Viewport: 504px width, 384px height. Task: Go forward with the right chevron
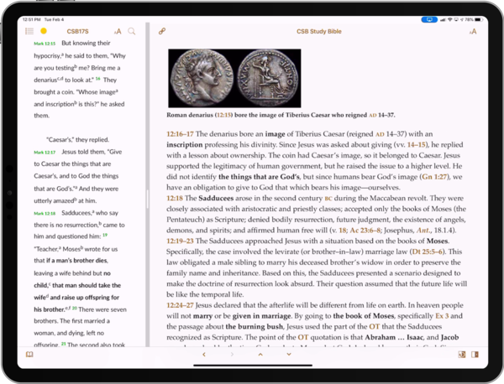pyautogui.click(x=232, y=355)
